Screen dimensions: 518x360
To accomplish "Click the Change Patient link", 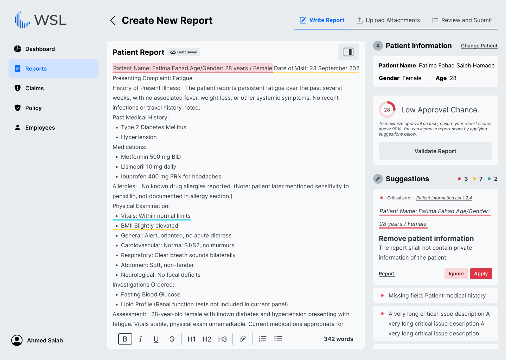I will click(479, 46).
